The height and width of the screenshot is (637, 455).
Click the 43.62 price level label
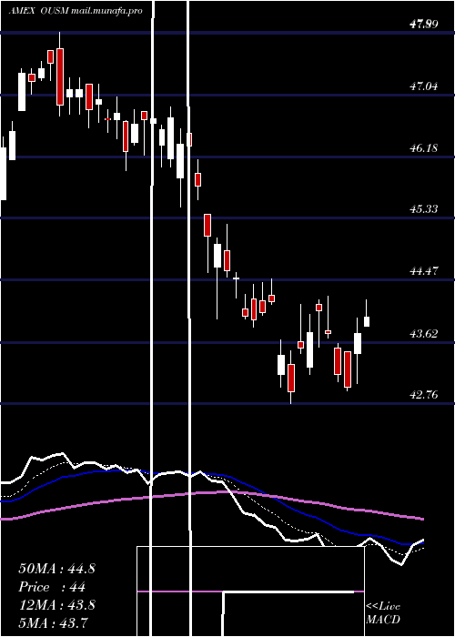[x=424, y=334]
